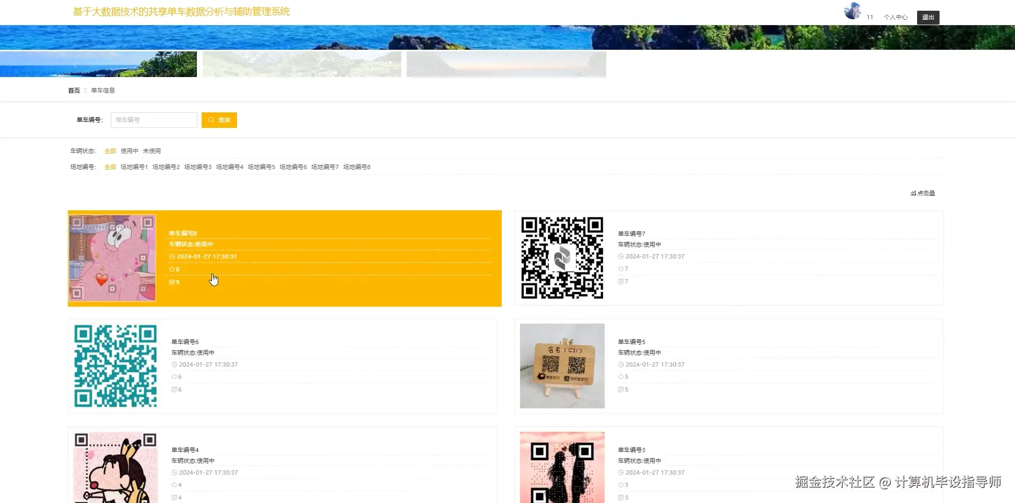
Task: Open the 个人中心 page
Action: tap(896, 17)
